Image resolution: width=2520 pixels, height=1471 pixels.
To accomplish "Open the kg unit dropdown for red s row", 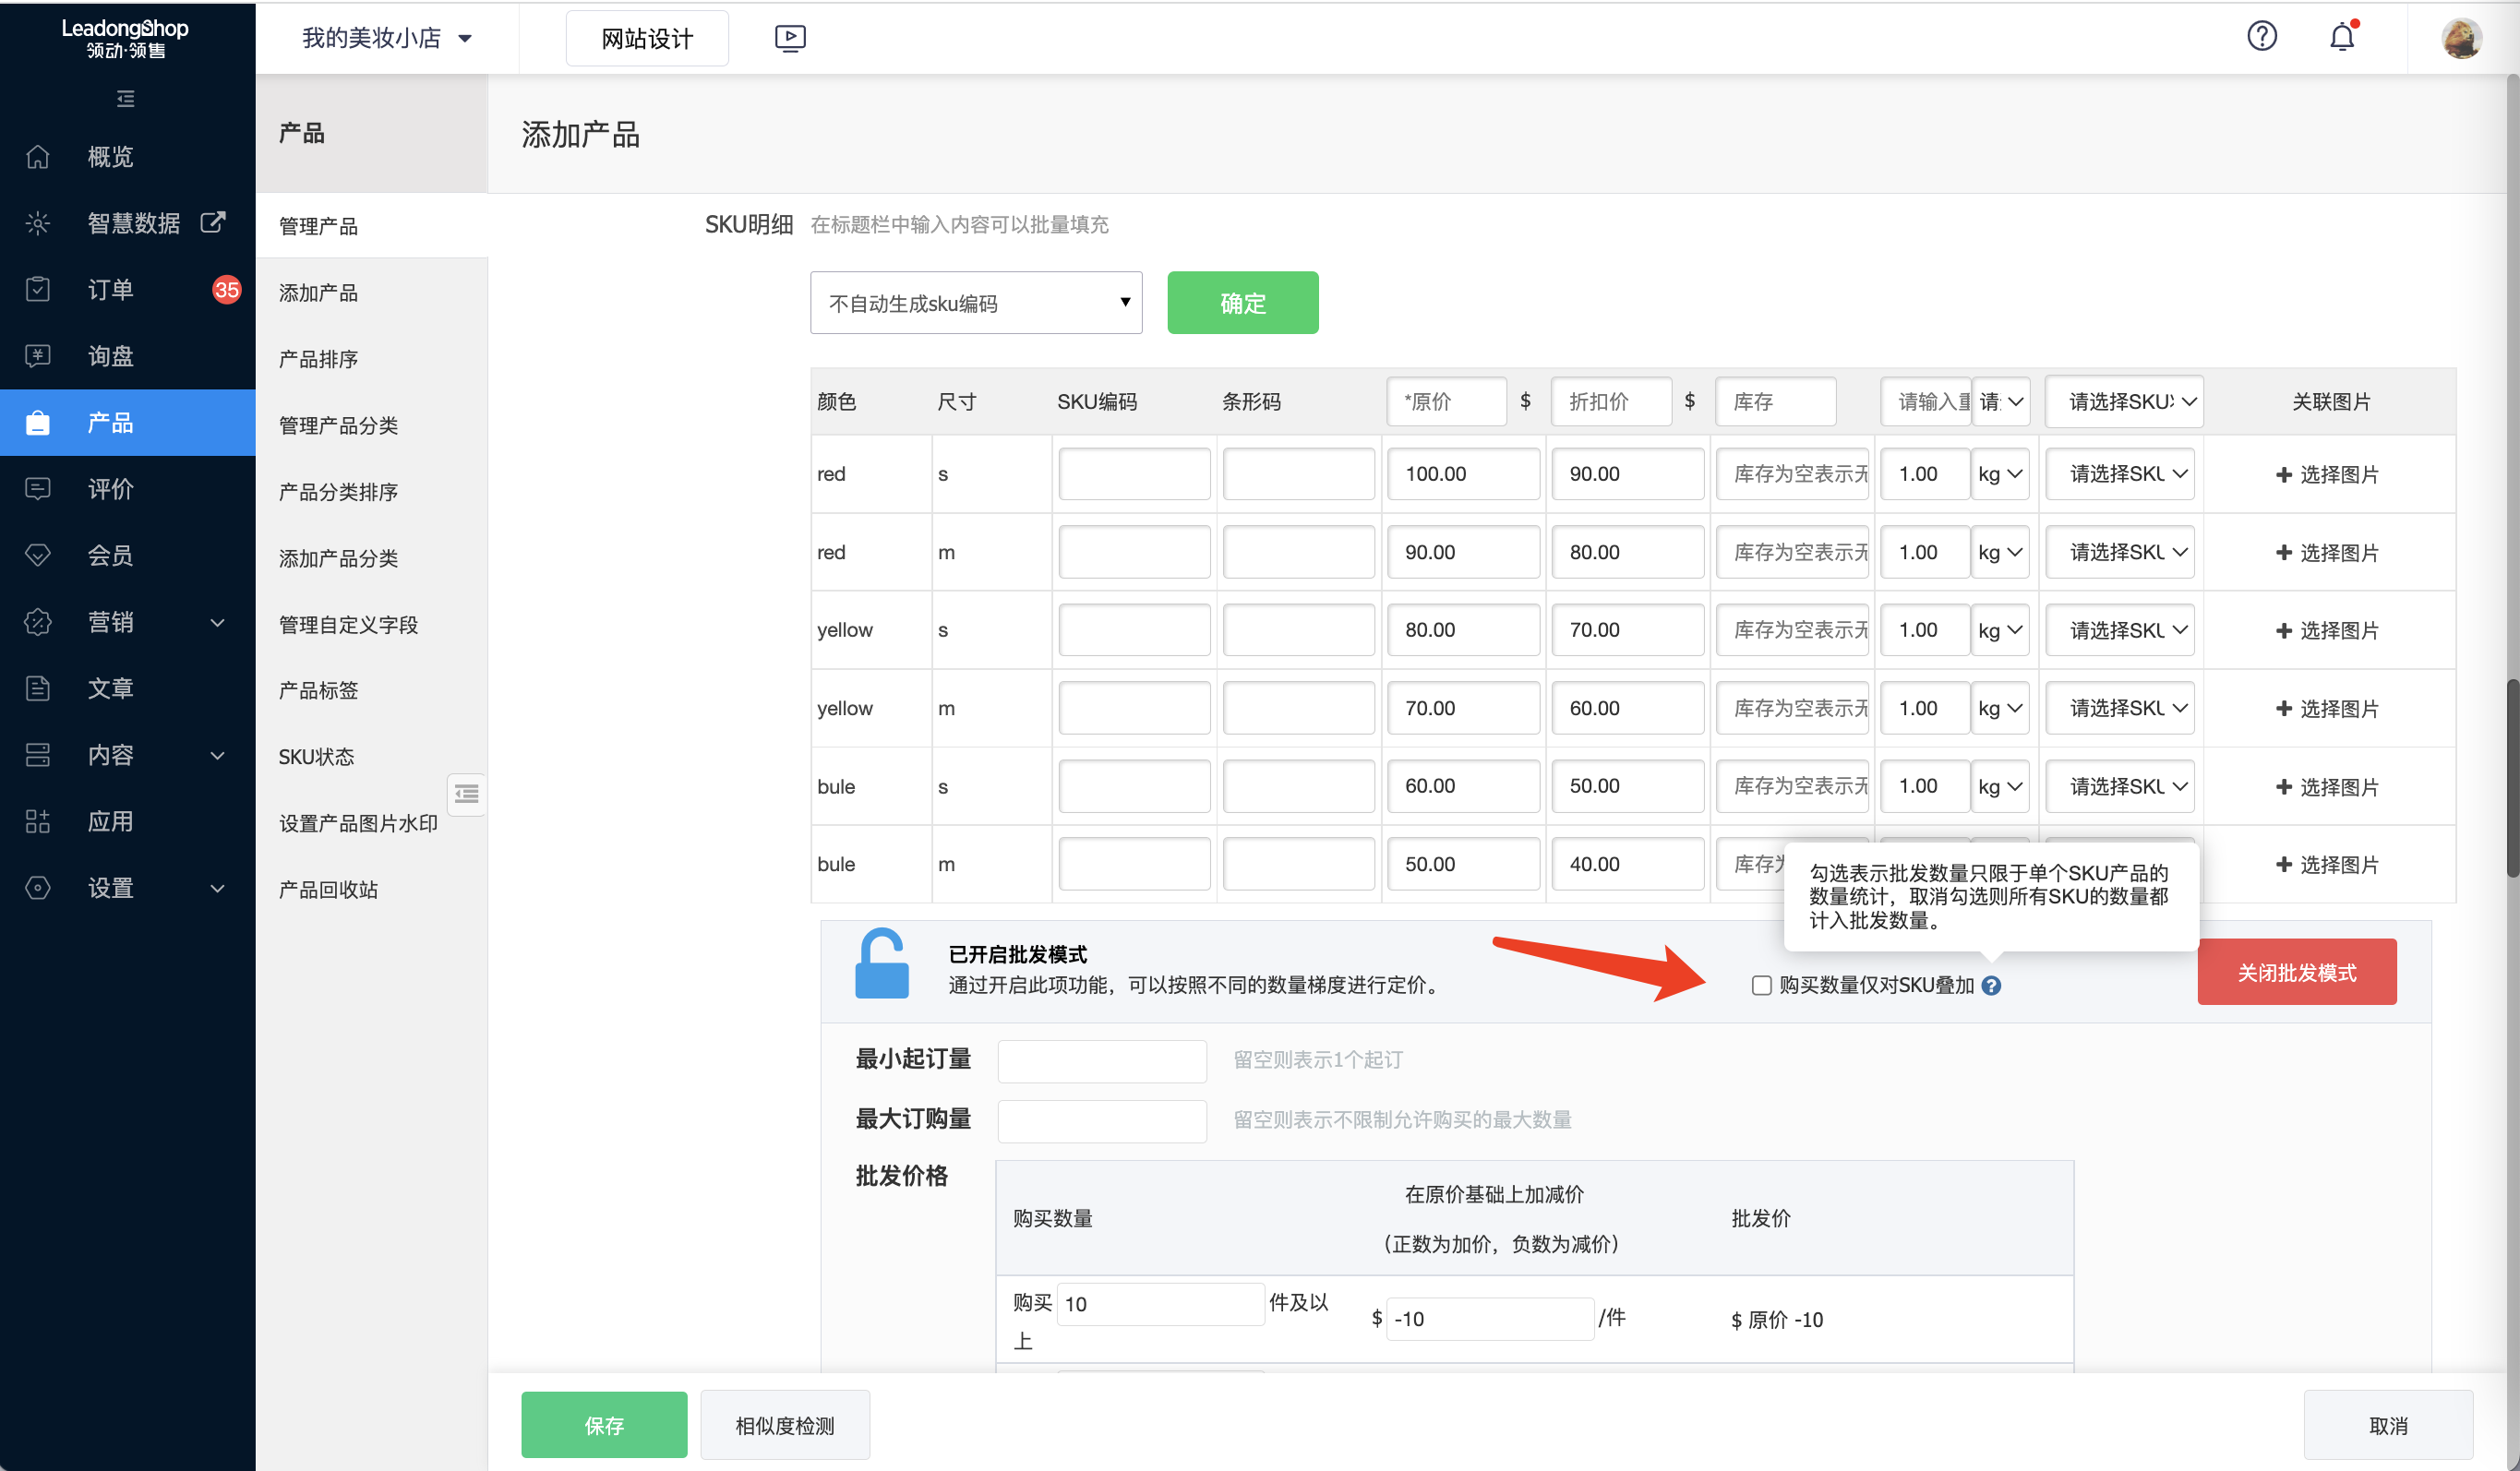I will tap(1999, 474).
